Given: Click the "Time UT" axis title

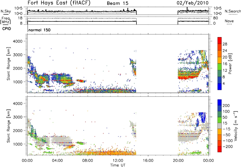Looking at the screenshot, I should pos(118,165).
